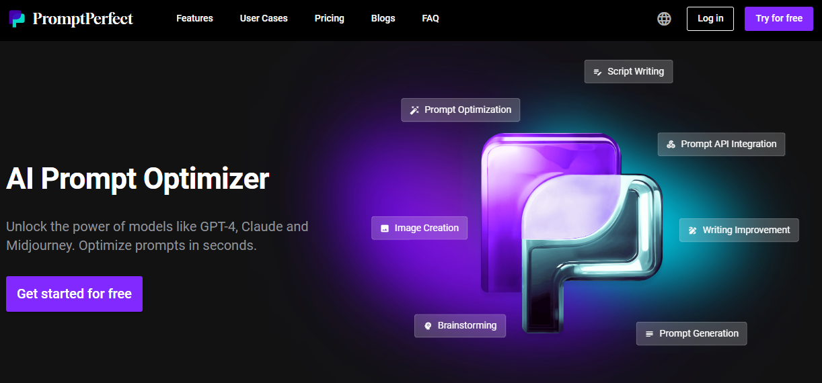Viewport: 822px width, 383px height.
Task: Click the head icon in Brainstorming chip
Action: (428, 326)
